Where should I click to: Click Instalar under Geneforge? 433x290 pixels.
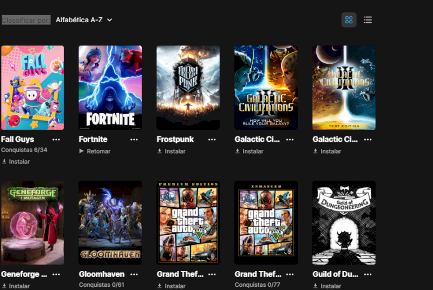pyautogui.click(x=16, y=286)
